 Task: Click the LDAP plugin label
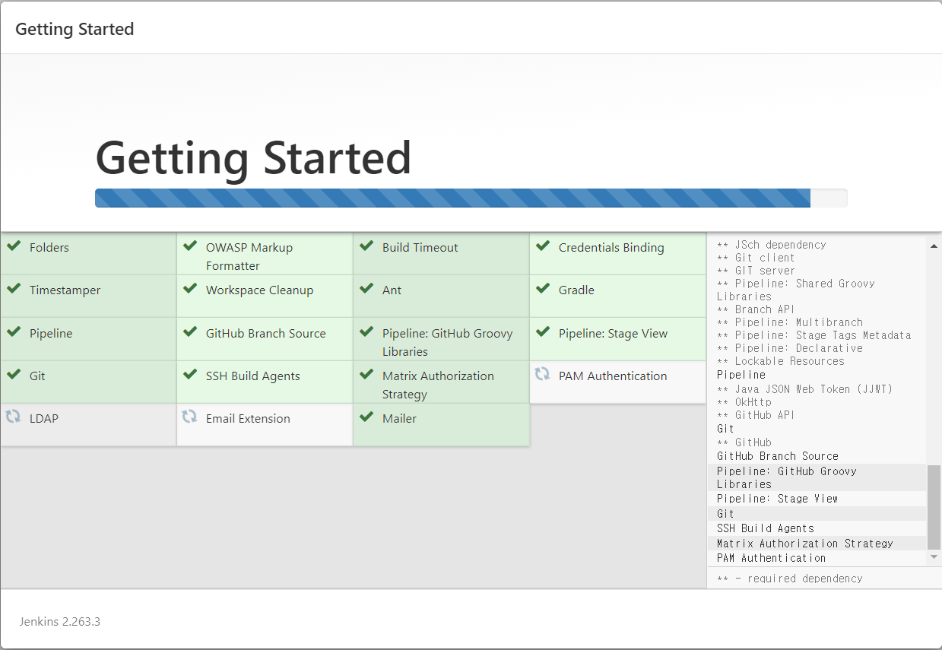click(44, 419)
